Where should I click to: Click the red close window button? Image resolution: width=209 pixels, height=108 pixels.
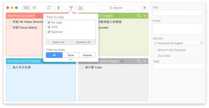coord(8,8)
